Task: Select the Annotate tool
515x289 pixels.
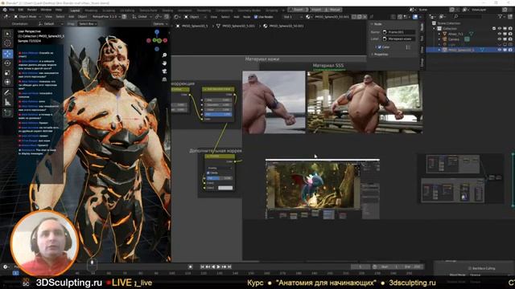Action: pyautogui.click(x=7, y=93)
